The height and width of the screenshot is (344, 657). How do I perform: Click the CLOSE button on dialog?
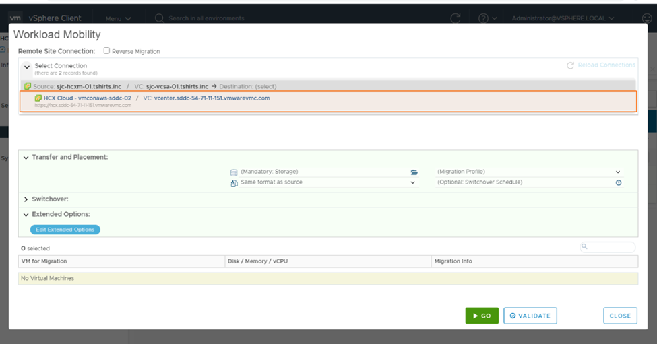620,316
